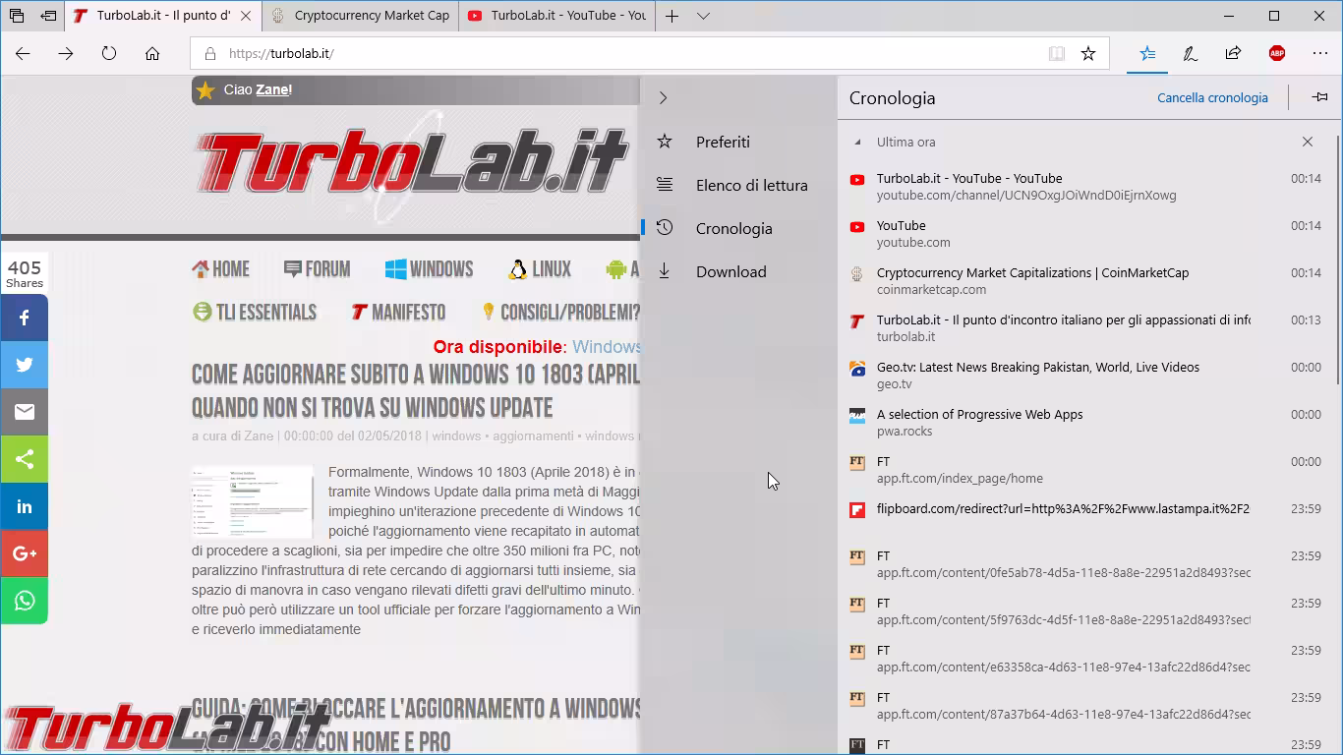Image resolution: width=1343 pixels, height=755 pixels.
Task: Show tab previews with the chevron
Action: coord(703,16)
